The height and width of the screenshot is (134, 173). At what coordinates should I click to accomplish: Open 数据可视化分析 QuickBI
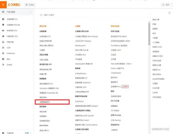tap(84, 116)
